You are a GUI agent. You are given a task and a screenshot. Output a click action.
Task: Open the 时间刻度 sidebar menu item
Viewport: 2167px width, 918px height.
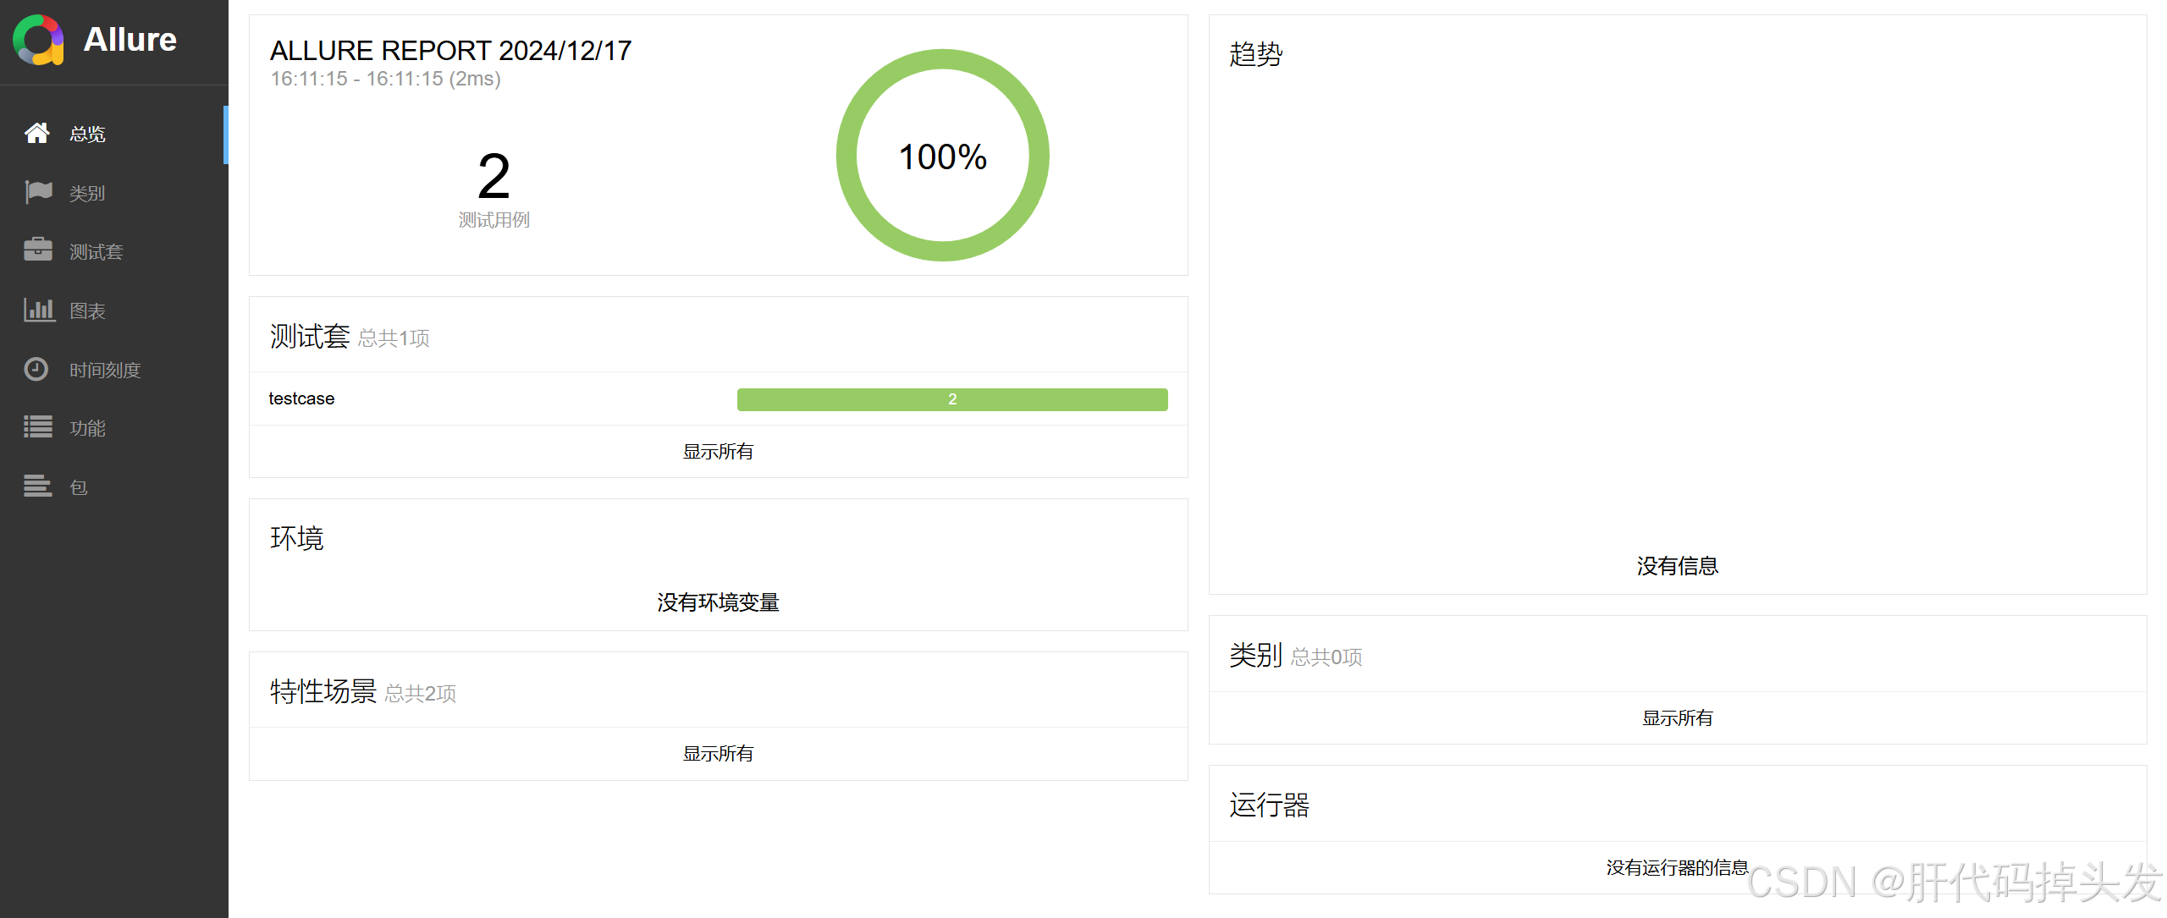pos(105,370)
